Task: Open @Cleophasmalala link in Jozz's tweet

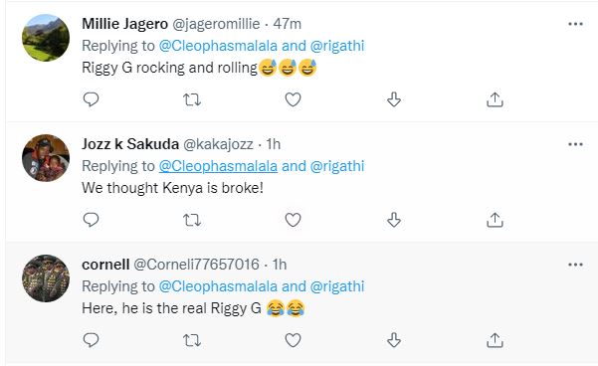Action: click(x=218, y=166)
